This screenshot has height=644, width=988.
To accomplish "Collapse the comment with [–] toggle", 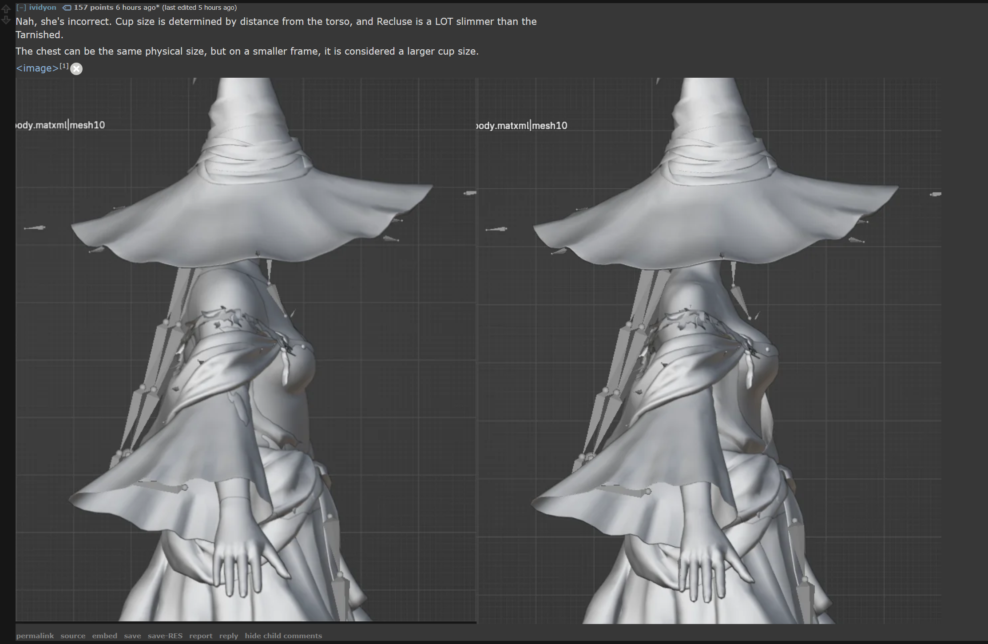I will 21,8.
